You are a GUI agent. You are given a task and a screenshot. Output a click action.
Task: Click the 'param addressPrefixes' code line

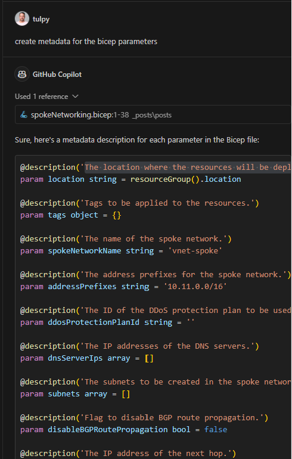click(x=124, y=286)
